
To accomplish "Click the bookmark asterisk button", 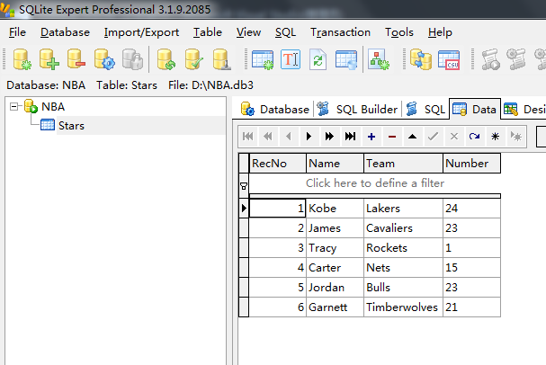I will point(495,137).
